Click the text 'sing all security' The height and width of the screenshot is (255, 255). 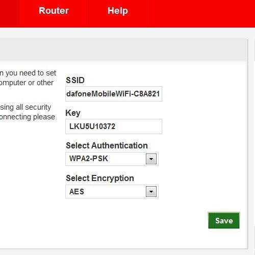point(25,107)
